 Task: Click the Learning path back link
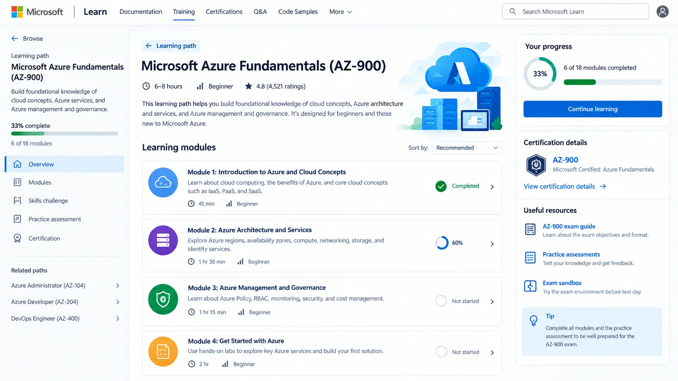click(x=171, y=46)
